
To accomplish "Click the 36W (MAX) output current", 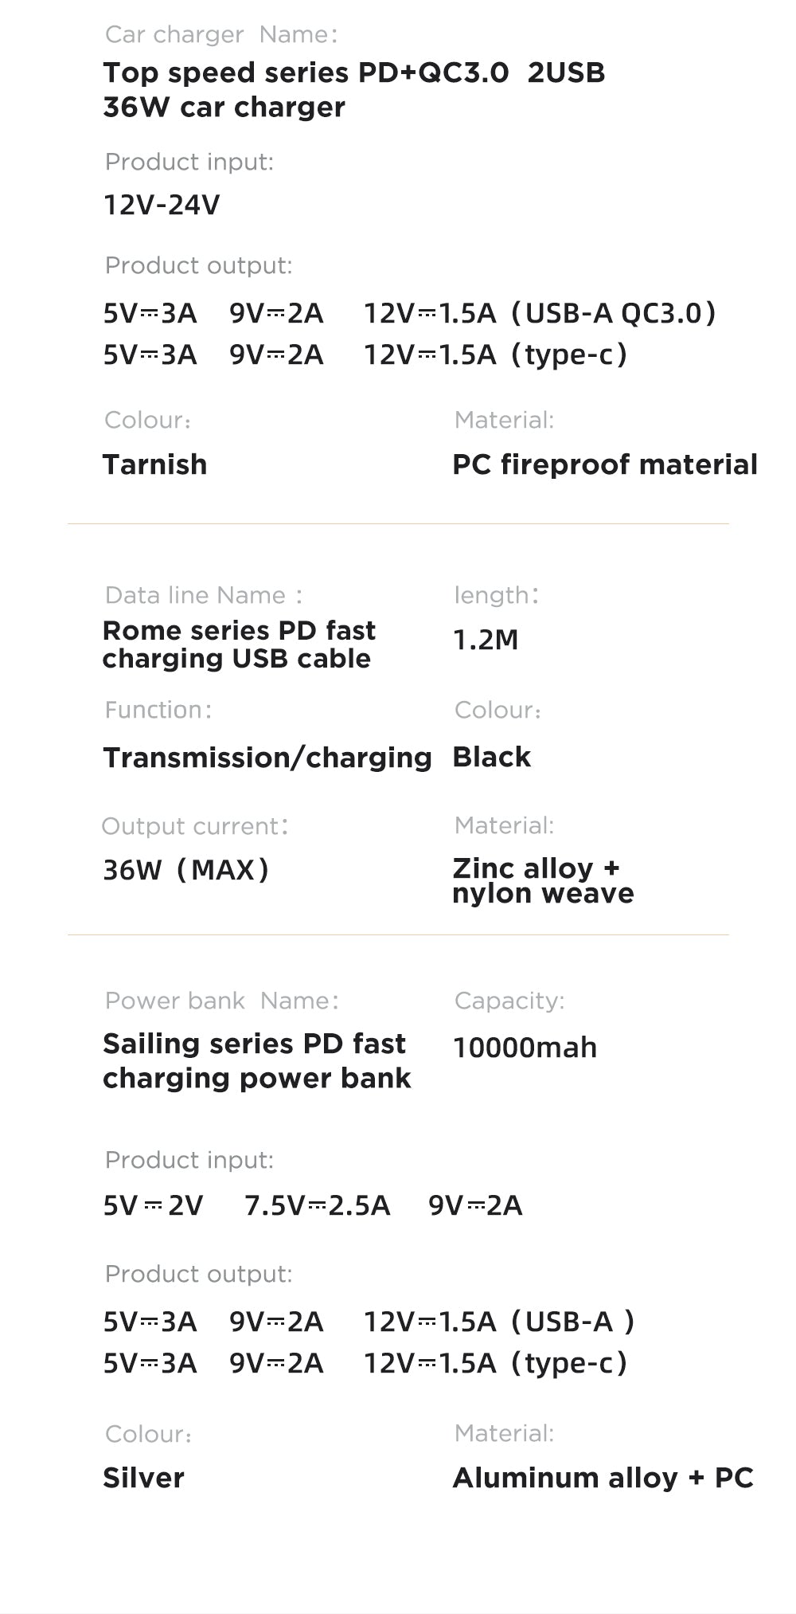I will [186, 869].
